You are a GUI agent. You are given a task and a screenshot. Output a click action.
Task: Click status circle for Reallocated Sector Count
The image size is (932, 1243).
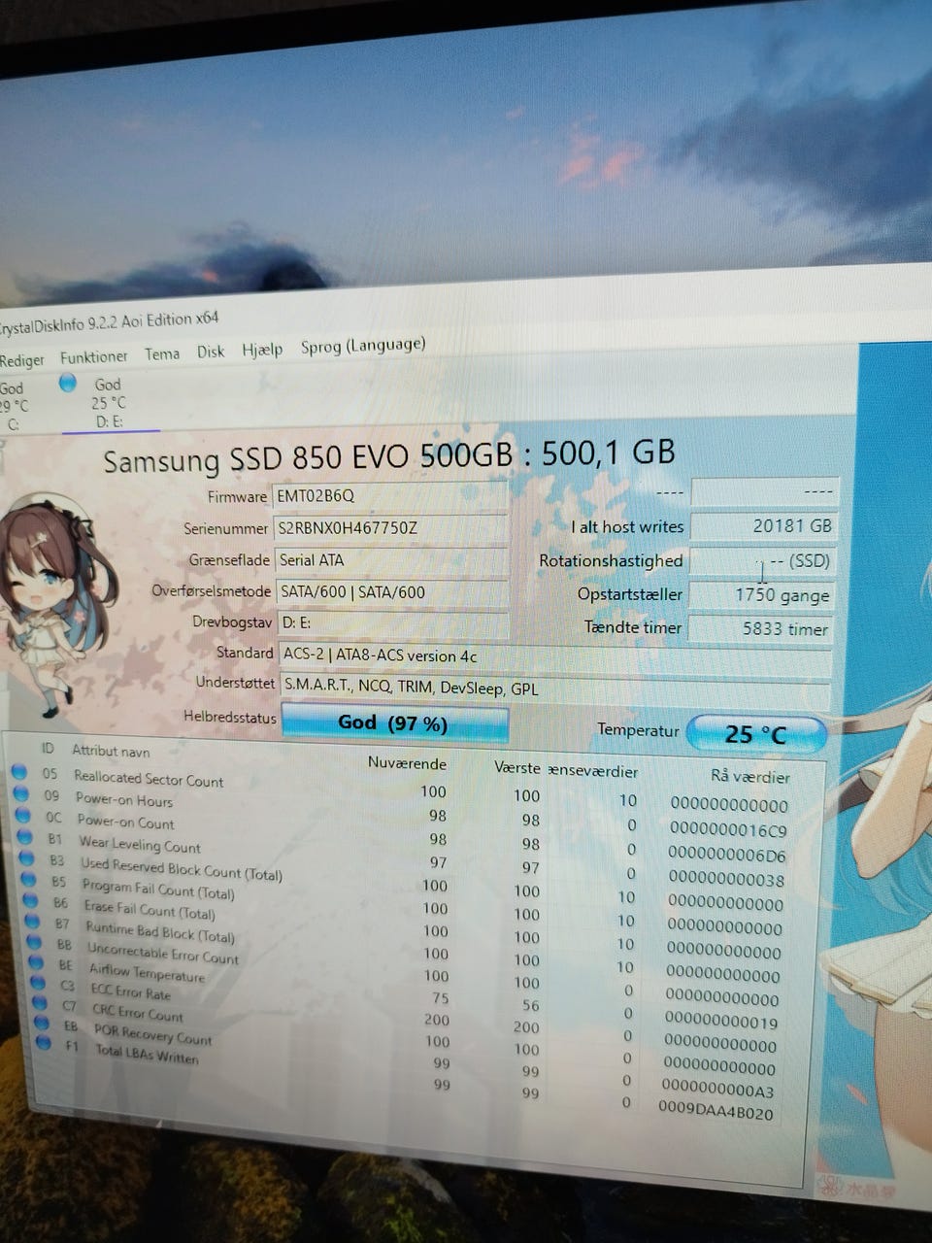tap(18, 772)
